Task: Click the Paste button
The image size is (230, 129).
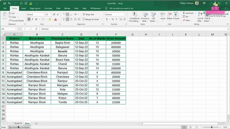Action: (5, 16)
